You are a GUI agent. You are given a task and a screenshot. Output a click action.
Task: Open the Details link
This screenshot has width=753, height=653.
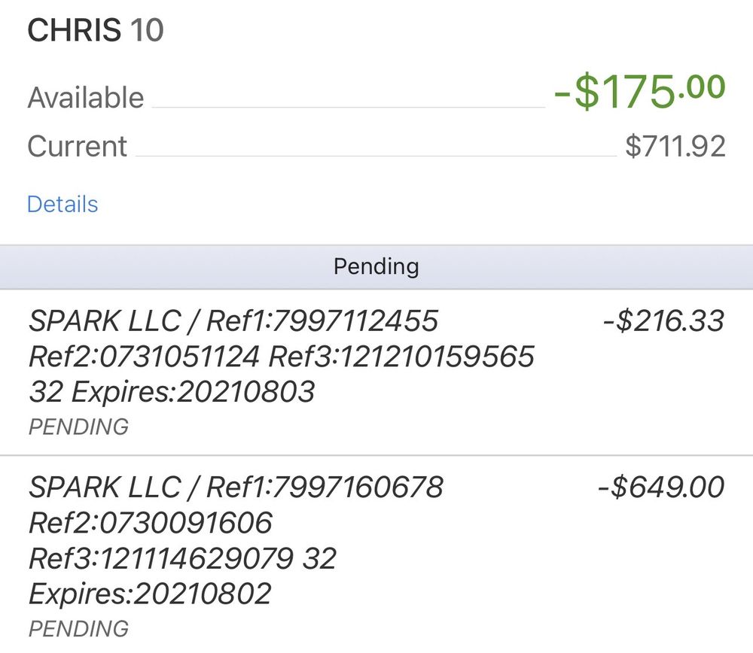click(62, 205)
